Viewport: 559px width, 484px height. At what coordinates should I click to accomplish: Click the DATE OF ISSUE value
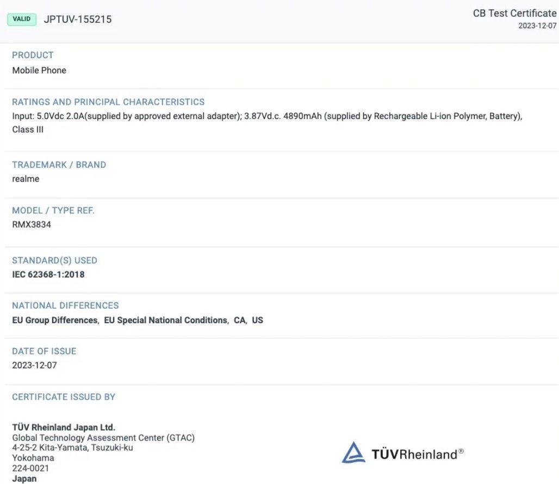[34, 365]
